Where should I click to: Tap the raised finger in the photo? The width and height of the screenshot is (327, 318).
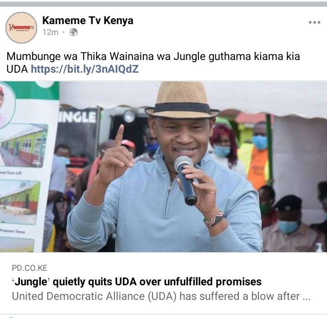(x=120, y=137)
